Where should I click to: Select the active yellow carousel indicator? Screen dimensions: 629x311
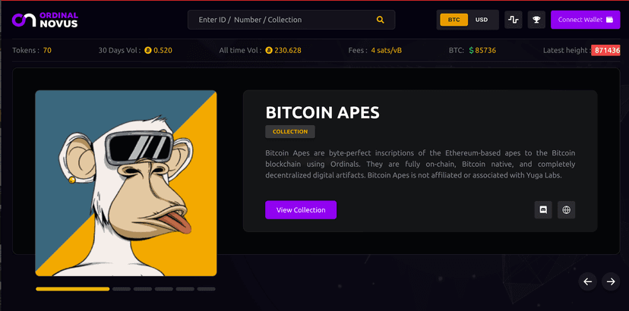[x=73, y=289]
